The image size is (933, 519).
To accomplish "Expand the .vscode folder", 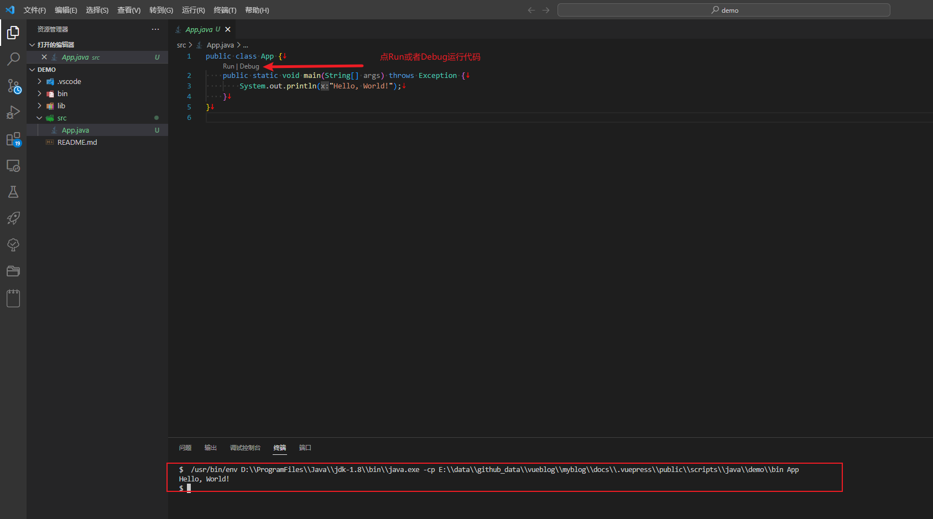I will coord(39,81).
